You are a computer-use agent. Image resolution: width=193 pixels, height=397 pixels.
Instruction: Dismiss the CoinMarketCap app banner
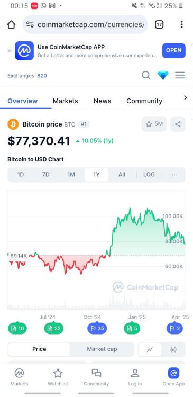click(10, 51)
